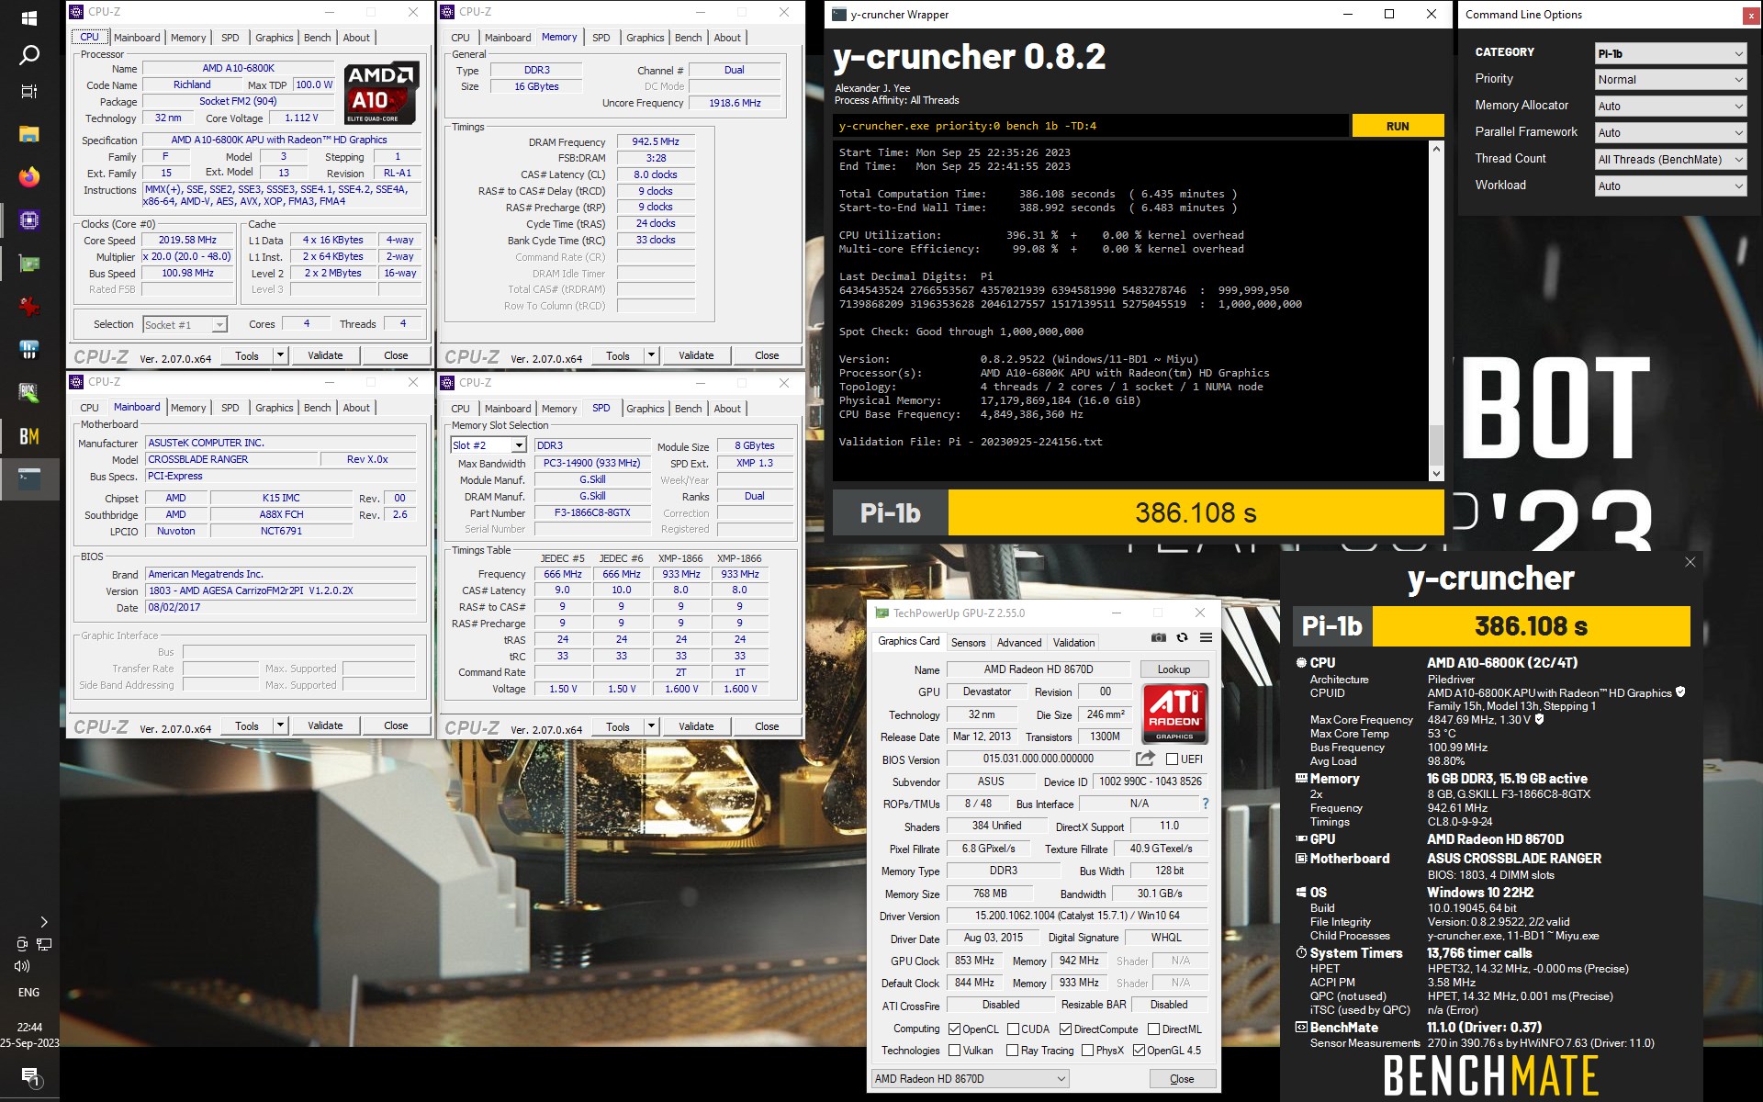Switch to CPU-Z via its purple taskbar icon

pyautogui.click(x=29, y=220)
